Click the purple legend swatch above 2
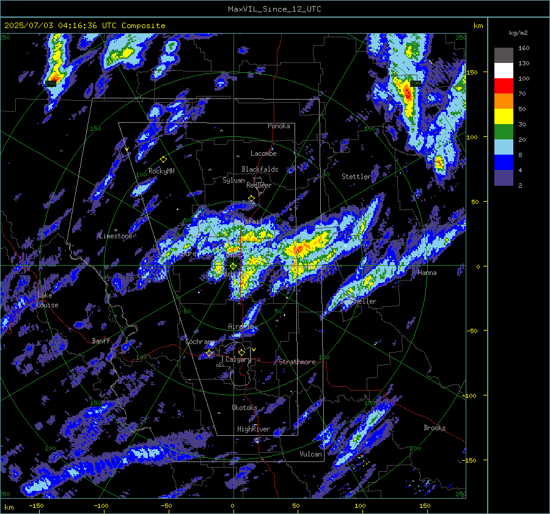 pyautogui.click(x=504, y=177)
